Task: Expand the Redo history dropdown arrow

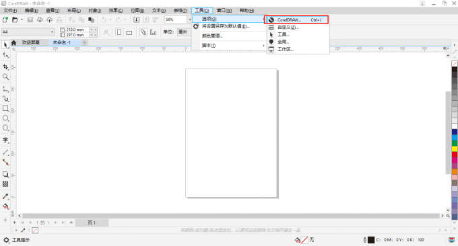Action: pyautogui.click(x=125, y=19)
